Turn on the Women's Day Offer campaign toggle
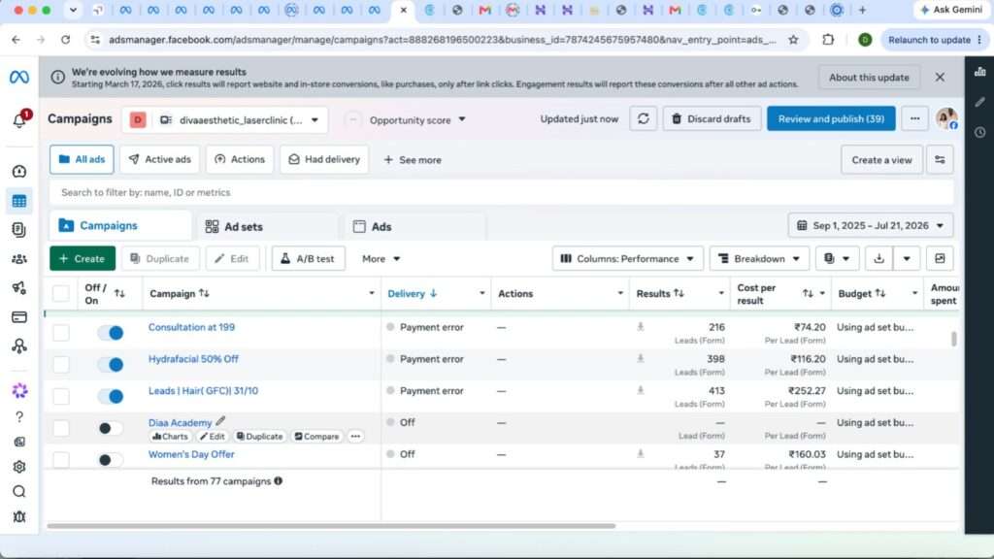The width and height of the screenshot is (994, 559). [x=111, y=460]
